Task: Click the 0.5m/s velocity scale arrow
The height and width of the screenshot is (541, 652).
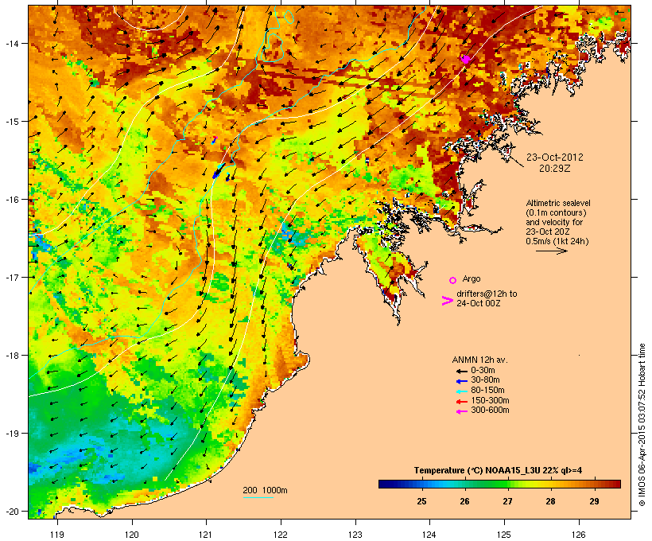Action: pos(551,251)
